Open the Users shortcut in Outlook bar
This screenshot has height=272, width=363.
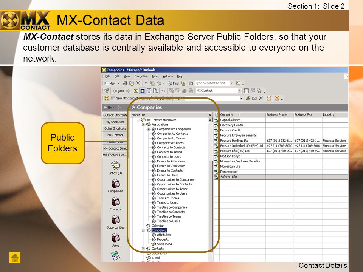tap(115, 238)
